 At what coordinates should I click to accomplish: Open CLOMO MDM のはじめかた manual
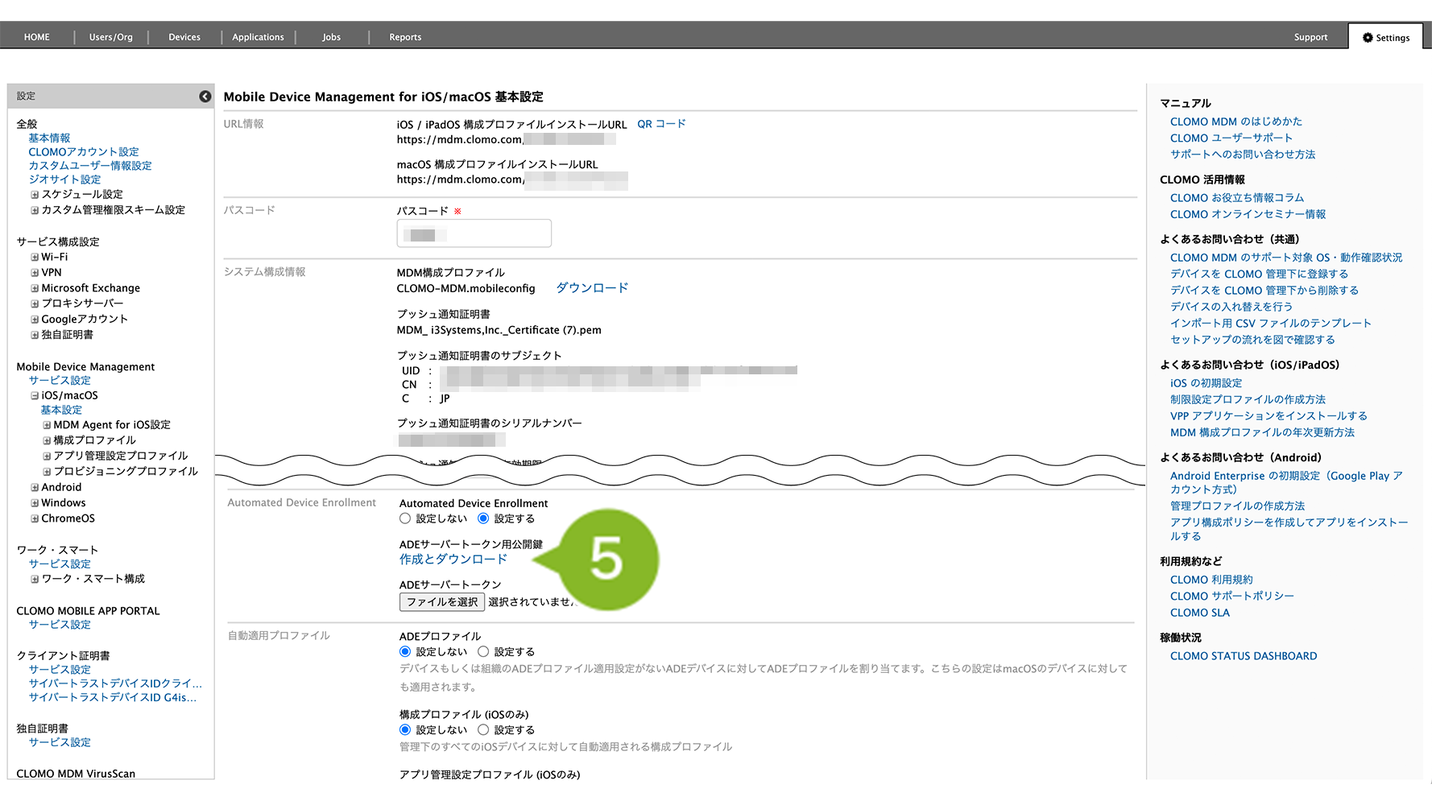coord(1236,122)
